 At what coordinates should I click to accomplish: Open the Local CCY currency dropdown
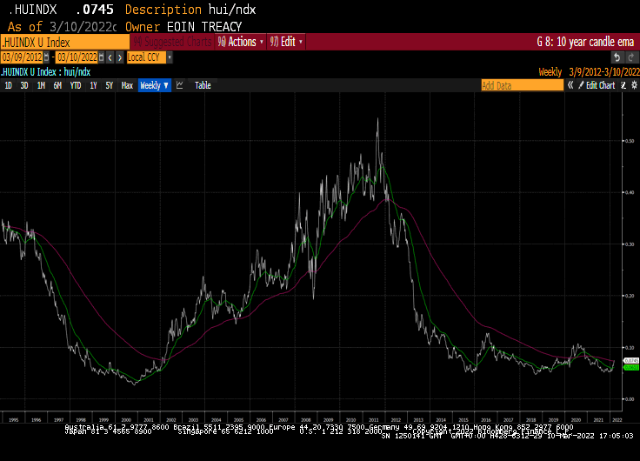[150, 57]
